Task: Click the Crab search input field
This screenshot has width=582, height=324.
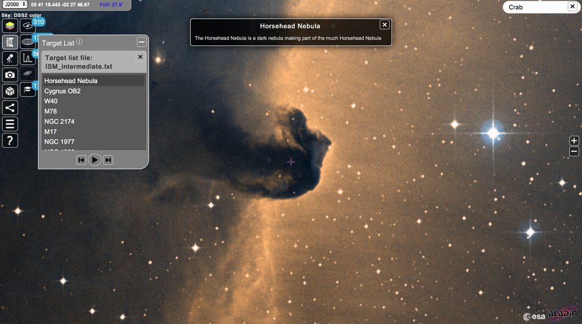Action: [x=537, y=7]
